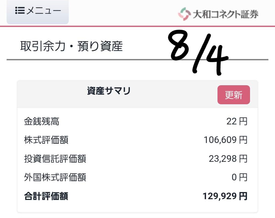This screenshot has height=218, width=275.
Task: Select the 合計評価額 total label
Action: coord(46,196)
